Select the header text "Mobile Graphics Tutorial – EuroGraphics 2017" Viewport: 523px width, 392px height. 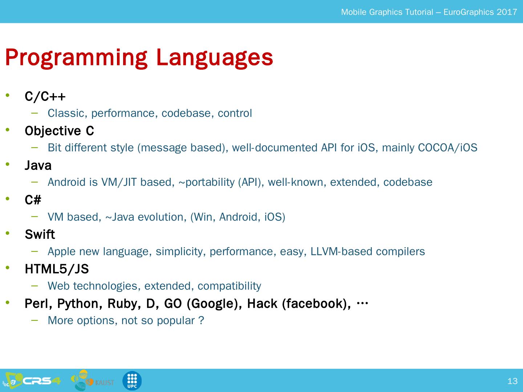[x=429, y=12]
